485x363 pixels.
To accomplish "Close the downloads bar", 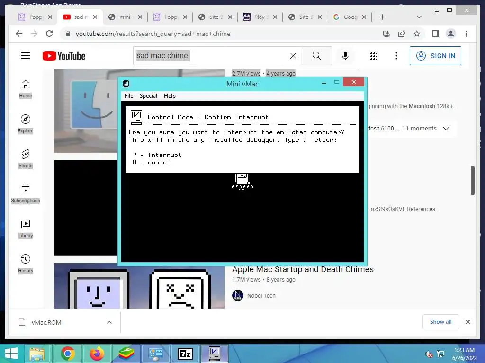I will point(467,322).
